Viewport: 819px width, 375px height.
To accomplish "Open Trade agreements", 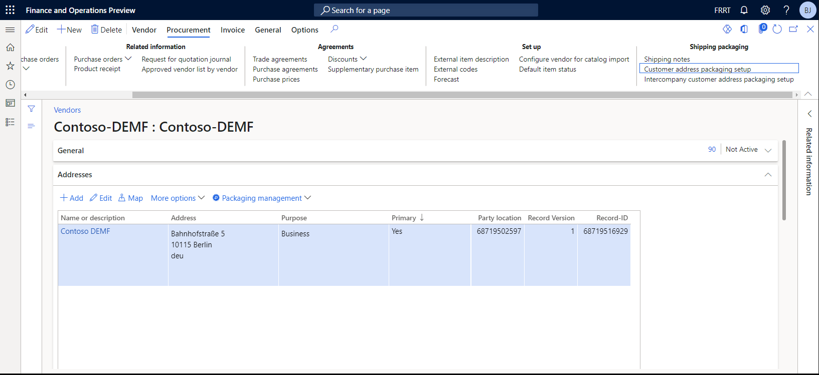I will [x=280, y=59].
